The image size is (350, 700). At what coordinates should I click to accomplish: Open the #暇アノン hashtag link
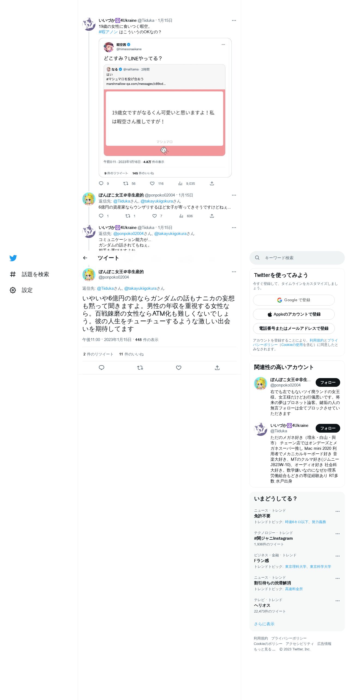[x=108, y=32]
